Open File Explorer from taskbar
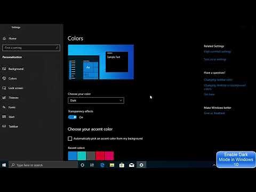This screenshot has height=192, width=256. [x=112, y=165]
